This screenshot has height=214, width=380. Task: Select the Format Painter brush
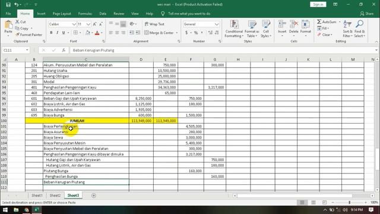point(17,34)
